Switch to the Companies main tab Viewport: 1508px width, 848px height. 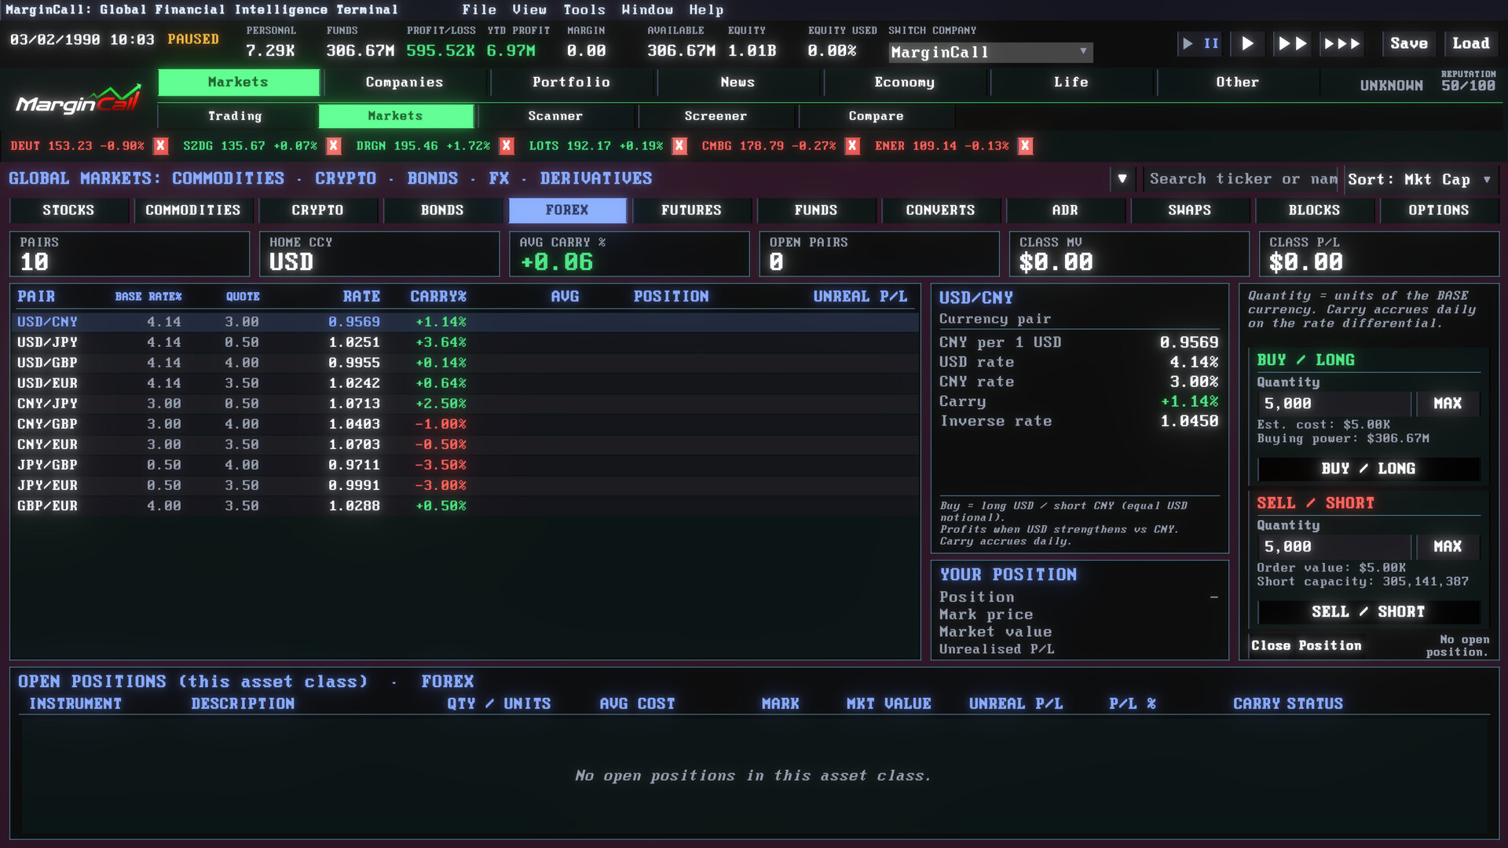(x=404, y=82)
